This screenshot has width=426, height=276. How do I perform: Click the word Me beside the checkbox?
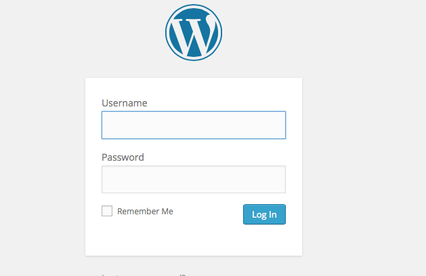coord(167,211)
